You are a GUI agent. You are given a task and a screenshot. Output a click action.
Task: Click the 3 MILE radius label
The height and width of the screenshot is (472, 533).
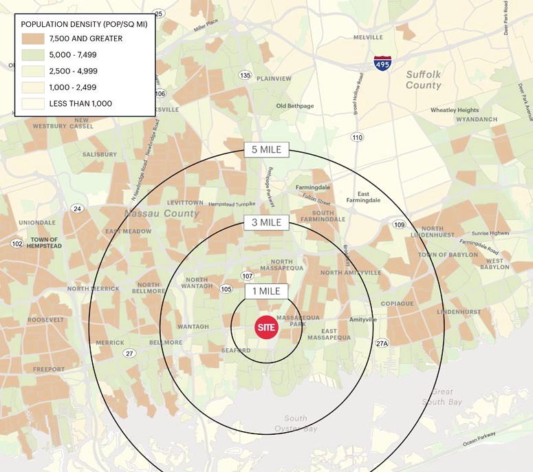coord(267,222)
